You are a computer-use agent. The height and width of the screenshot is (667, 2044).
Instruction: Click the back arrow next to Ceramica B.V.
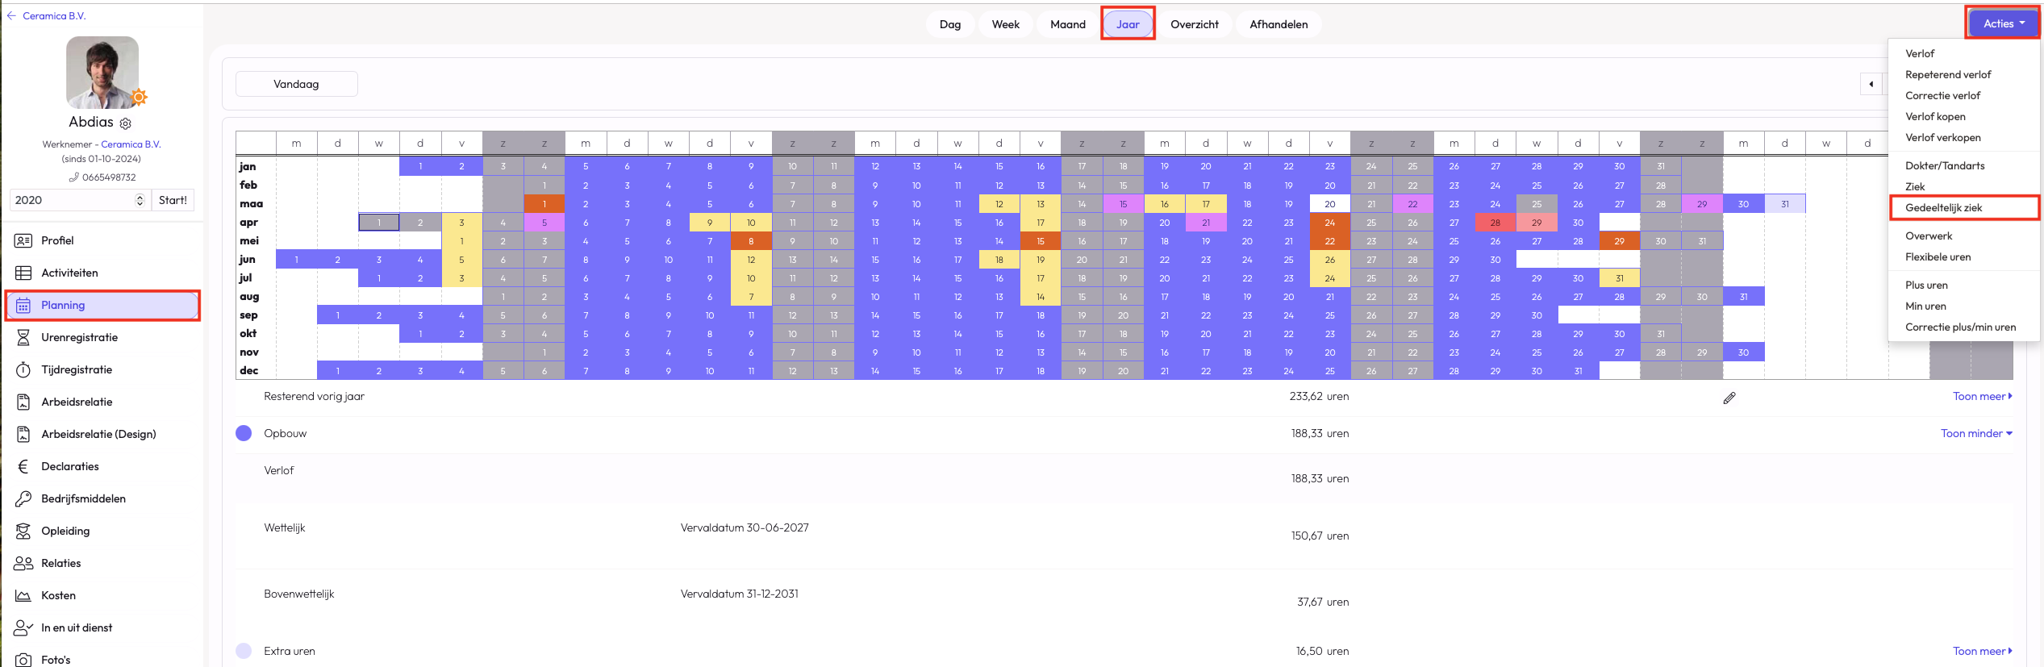point(11,15)
